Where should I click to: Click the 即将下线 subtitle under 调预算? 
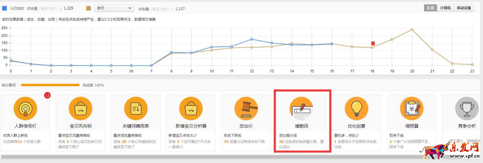pos(396,136)
